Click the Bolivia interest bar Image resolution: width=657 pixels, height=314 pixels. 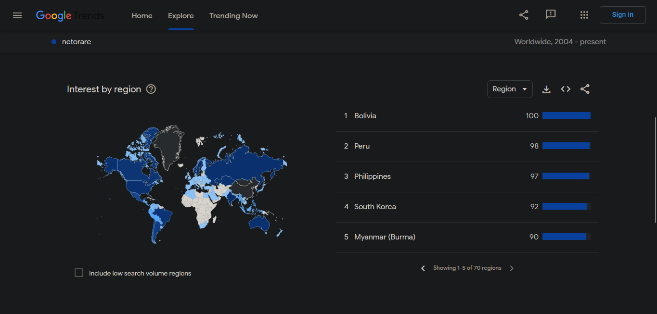567,115
